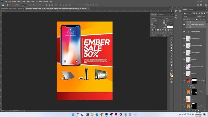Select the Move tool at toolbar top
This screenshot has height=117, width=208.
point(172,11)
